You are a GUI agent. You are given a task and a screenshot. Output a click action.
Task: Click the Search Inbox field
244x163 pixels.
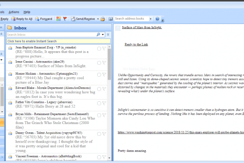51,34
